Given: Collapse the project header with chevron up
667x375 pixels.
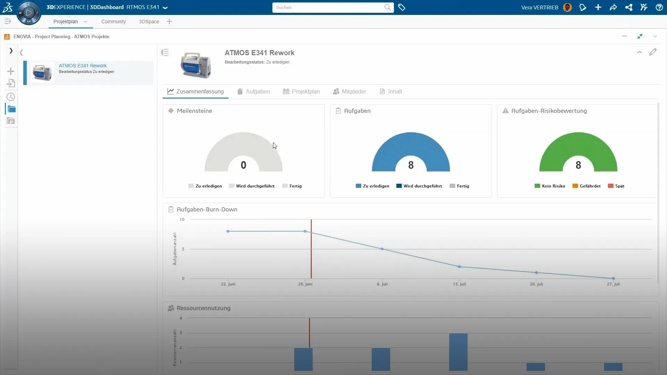Looking at the screenshot, I should click(x=639, y=52).
